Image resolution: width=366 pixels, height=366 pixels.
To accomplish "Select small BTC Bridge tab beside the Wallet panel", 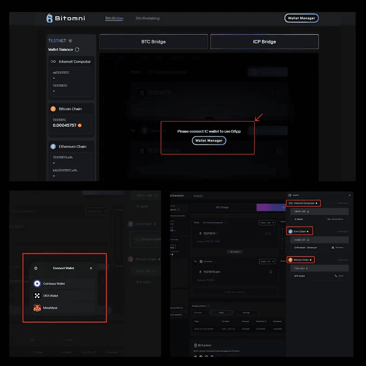I will point(222,207).
